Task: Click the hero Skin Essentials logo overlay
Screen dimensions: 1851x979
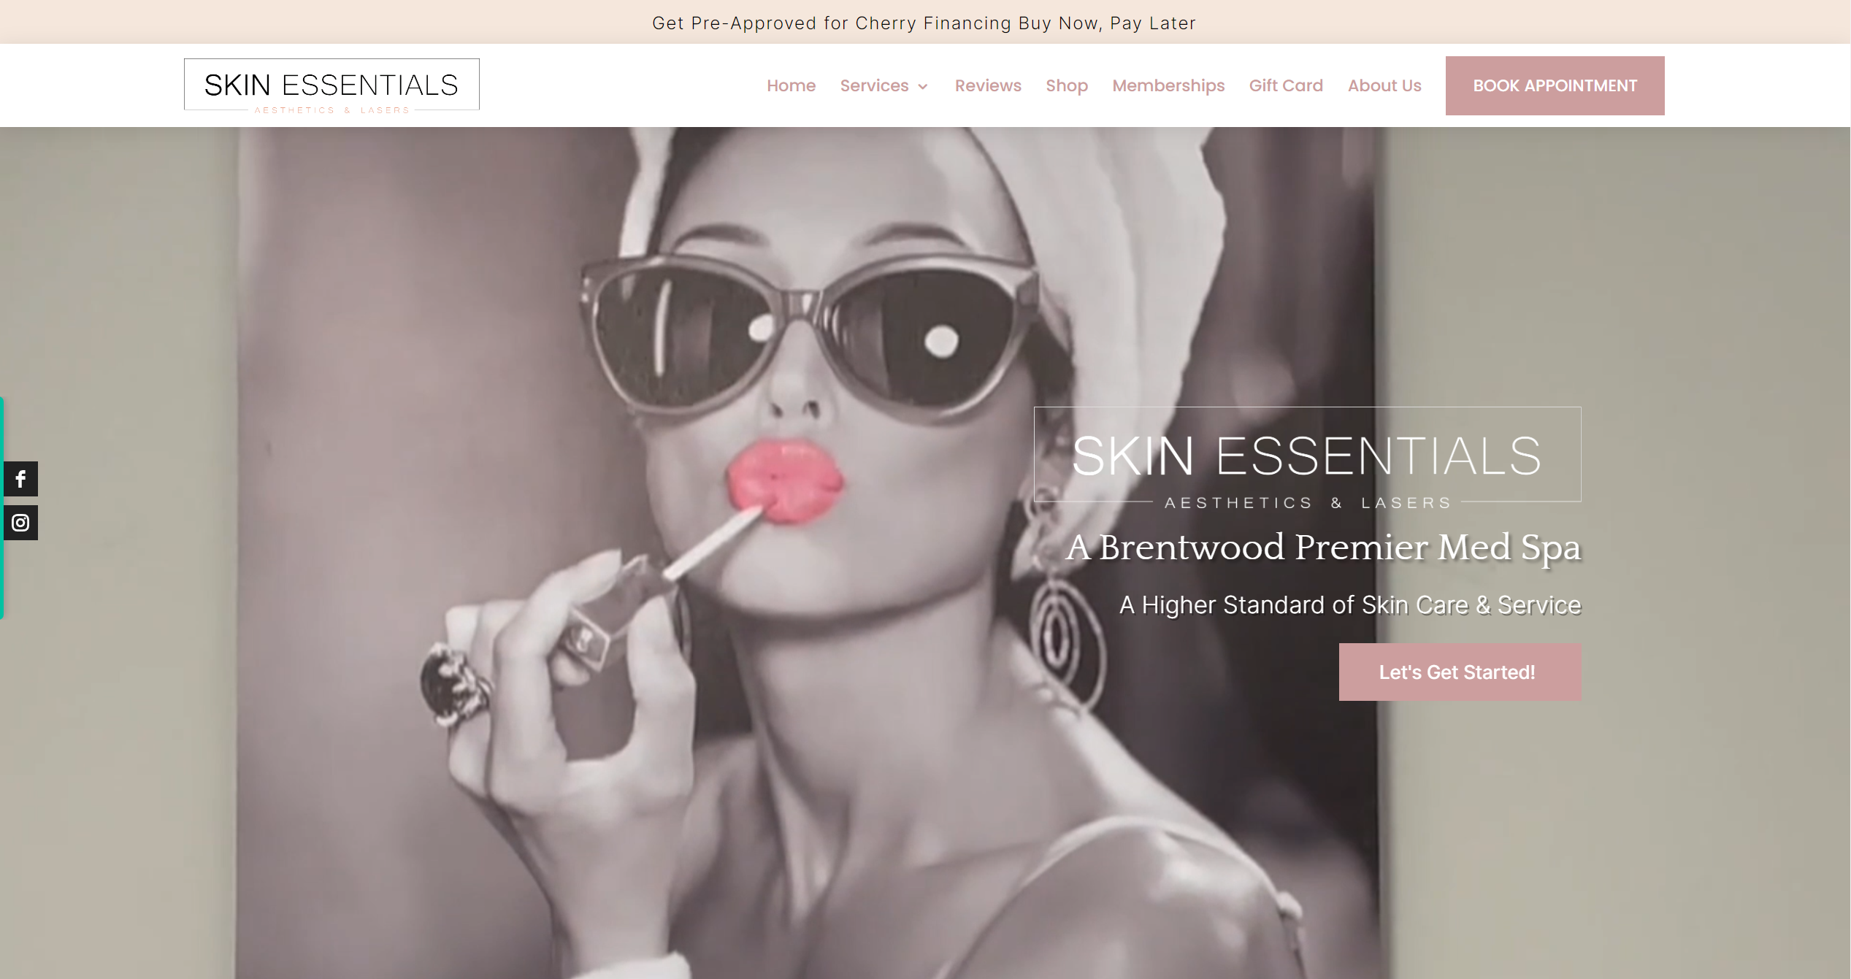Action: tap(1306, 456)
